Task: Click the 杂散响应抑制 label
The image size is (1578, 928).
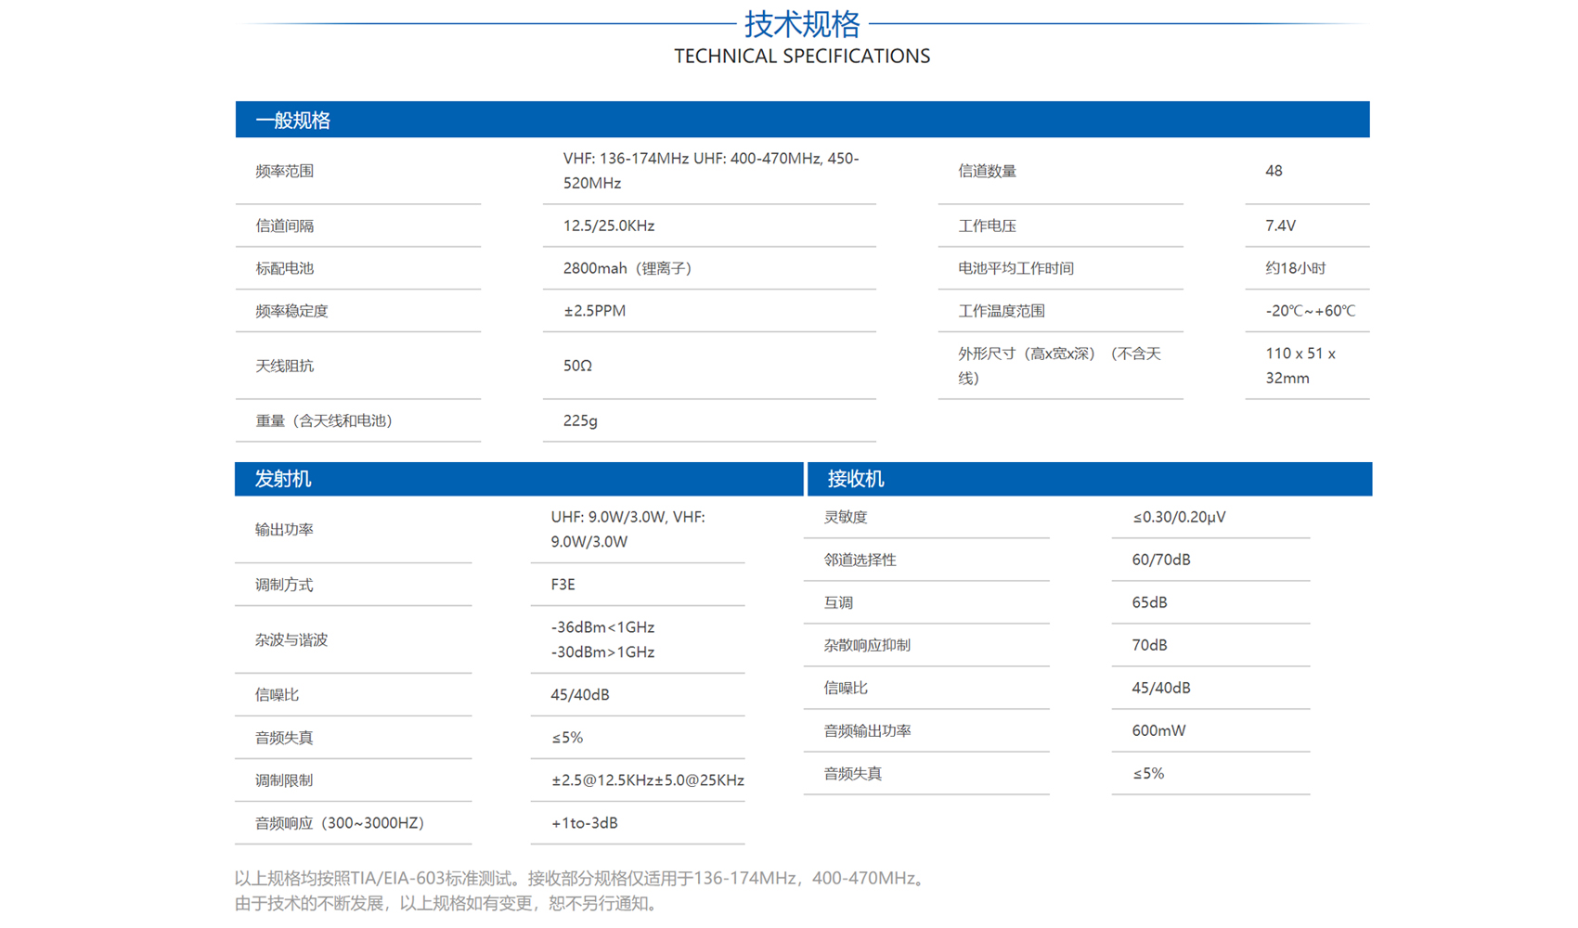Action: point(867,645)
